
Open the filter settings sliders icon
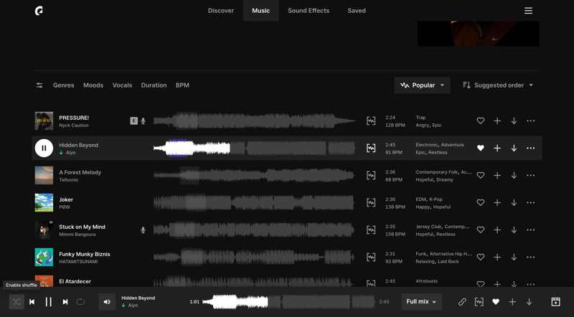[39, 85]
